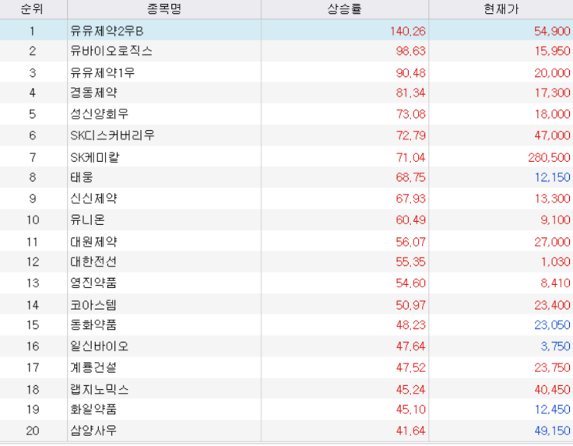
Task: Pick the 유니온 stock entry
Action: (x=88, y=220)
